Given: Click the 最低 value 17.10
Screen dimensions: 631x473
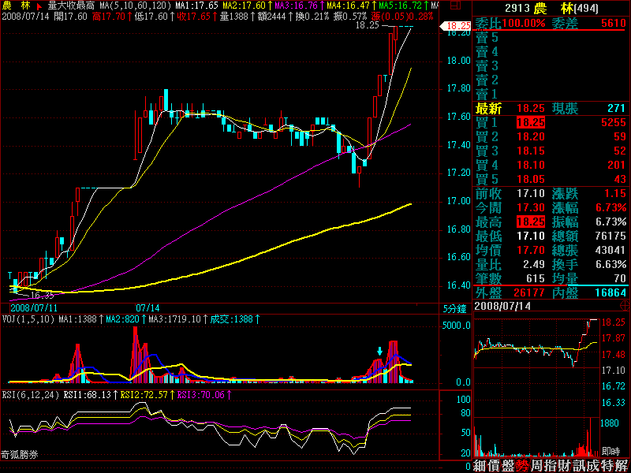Looking at the screenshot, I should point(530,236).
